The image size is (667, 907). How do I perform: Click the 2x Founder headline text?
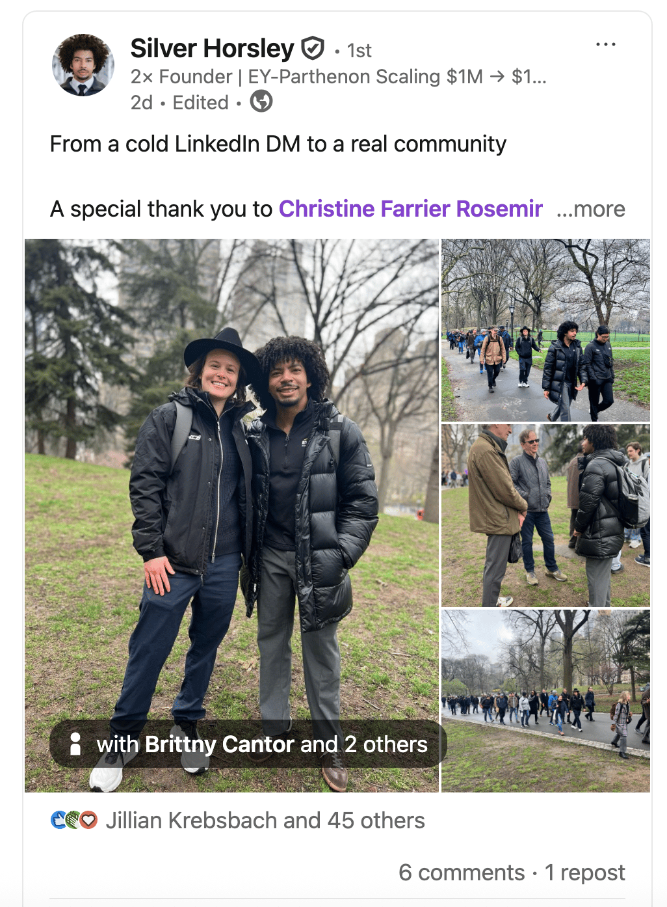pyautogui.click(x=338, y=77)
